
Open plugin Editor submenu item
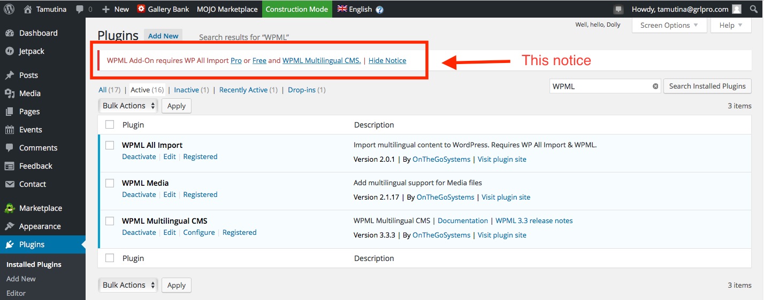[x=16, y=293]
